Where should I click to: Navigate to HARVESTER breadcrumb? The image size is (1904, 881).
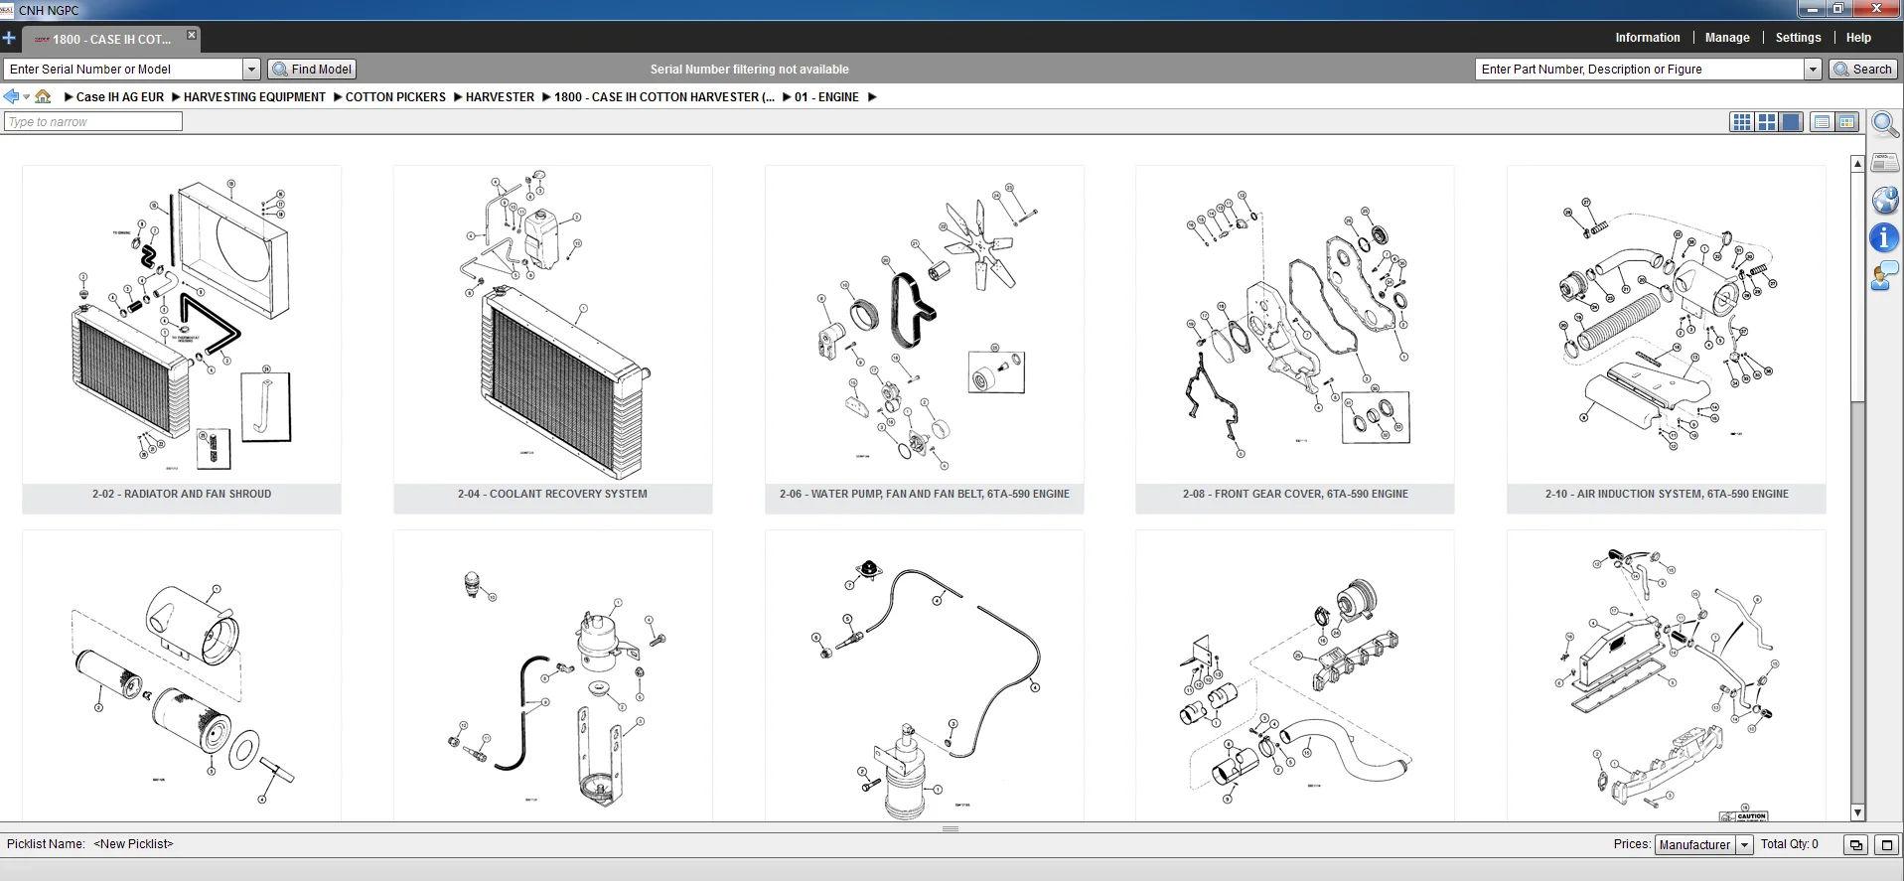[500, 97]
